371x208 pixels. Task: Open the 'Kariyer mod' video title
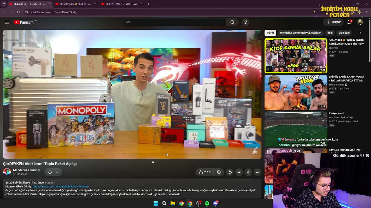coord(336,113)
